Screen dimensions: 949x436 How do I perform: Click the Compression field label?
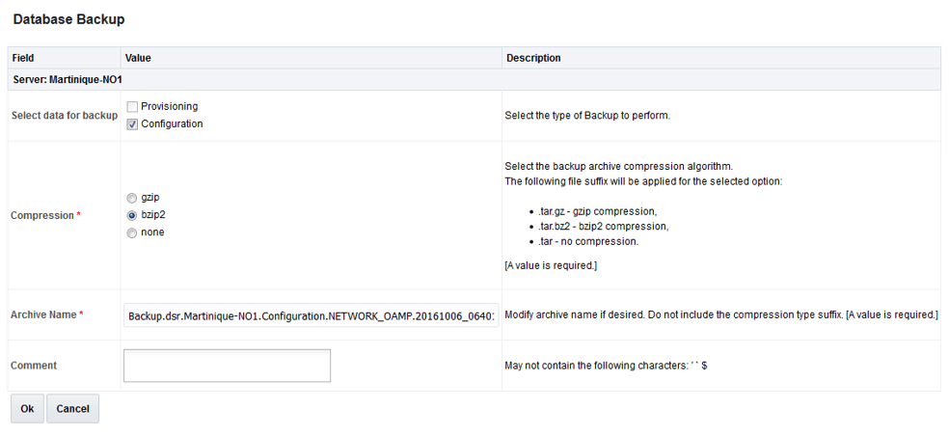point(42,216)
